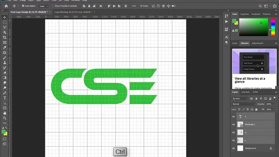Select the Path Selection arrow tool
Viewport: 279px width, 157px height.
click(5, 103)
